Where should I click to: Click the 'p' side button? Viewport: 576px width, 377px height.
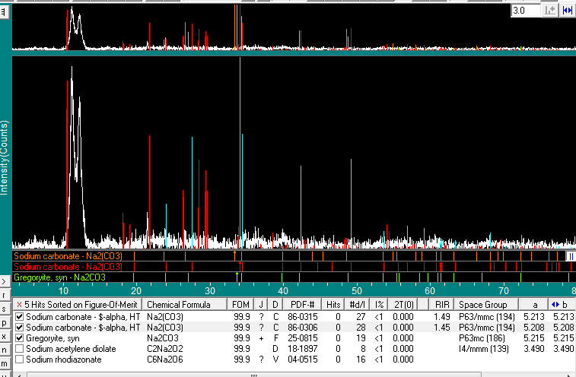point(4,323)
